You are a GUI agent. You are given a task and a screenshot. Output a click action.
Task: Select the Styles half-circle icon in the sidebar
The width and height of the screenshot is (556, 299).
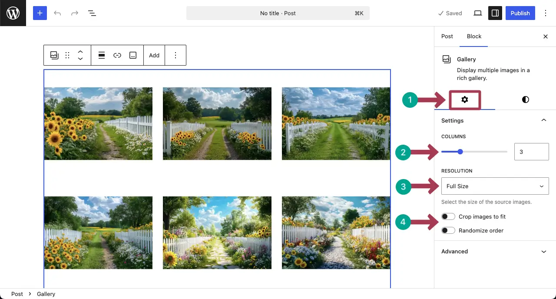coord(525,100)
